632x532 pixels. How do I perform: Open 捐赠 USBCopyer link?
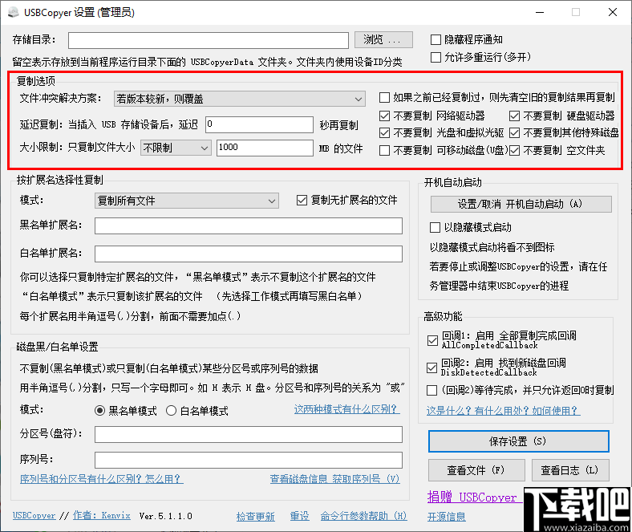click(x=474, y=497)
